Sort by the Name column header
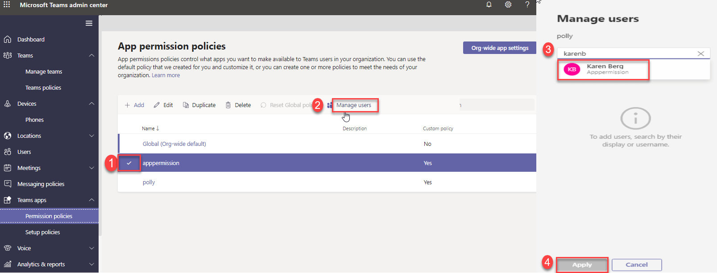The height and width of the screenshot is (273, 717). [149, 128]
